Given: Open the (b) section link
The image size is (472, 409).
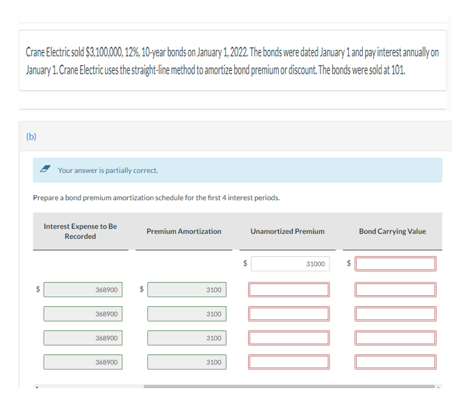Looking at the screenshot, I should click(31, 137).
